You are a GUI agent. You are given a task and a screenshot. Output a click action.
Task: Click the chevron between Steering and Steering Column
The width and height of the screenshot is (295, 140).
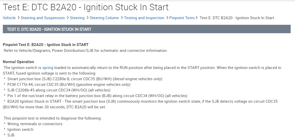(x=87, y=18)
